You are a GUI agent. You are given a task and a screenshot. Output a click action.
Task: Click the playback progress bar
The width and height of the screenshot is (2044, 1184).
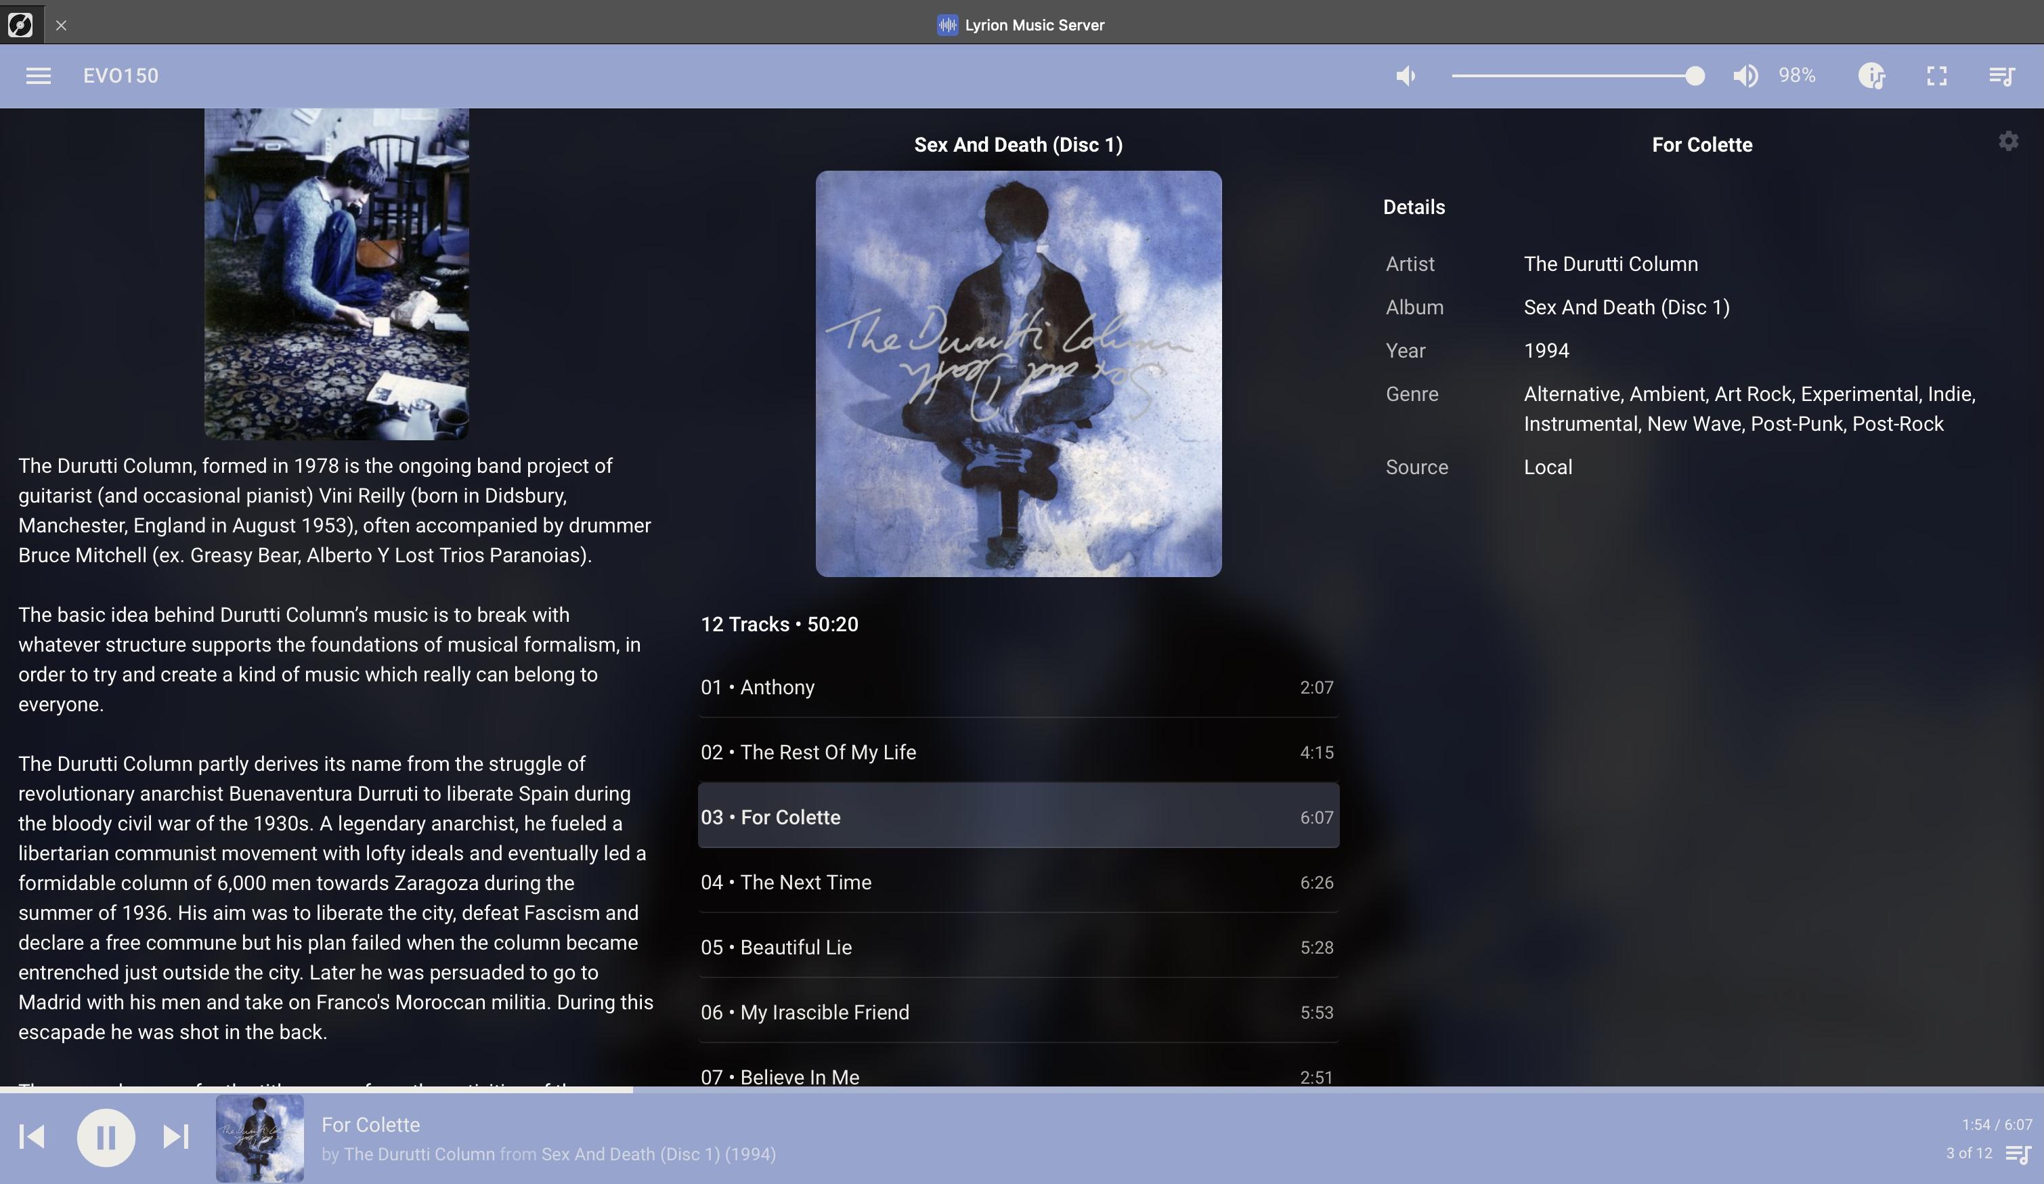tap(1022, 1090)
